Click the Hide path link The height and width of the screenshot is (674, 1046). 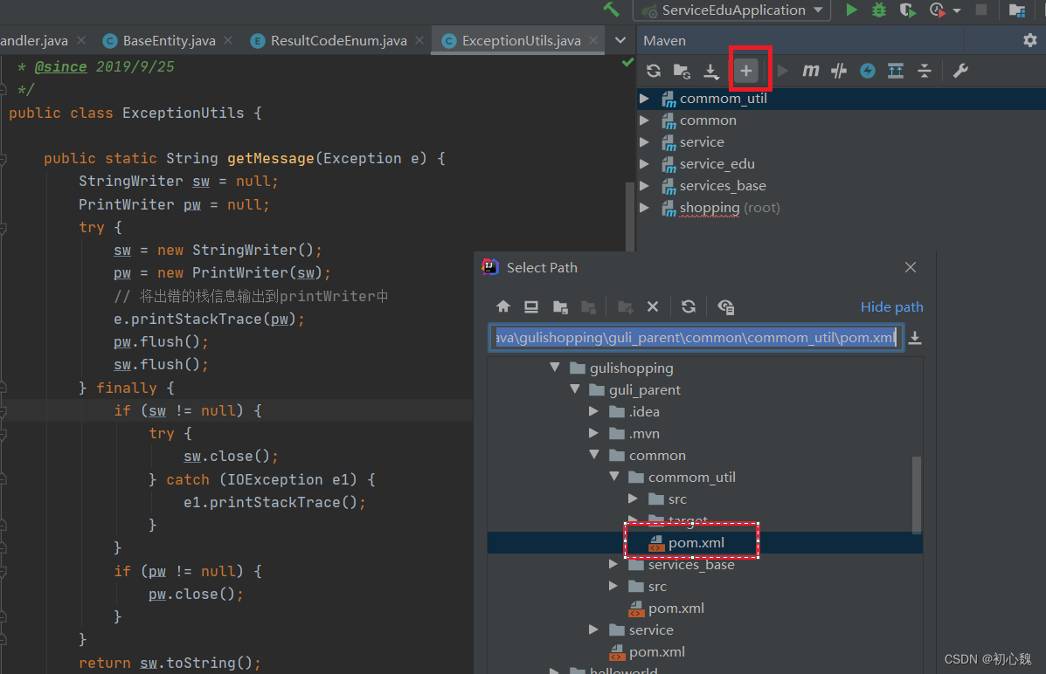click(891, 306)
